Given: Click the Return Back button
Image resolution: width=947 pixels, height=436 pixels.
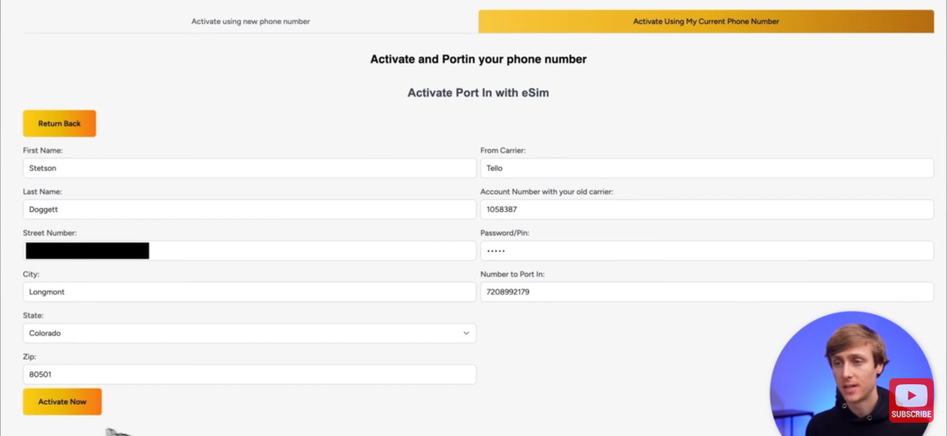Looking at the screenshot, I should [x=59, y=123].
